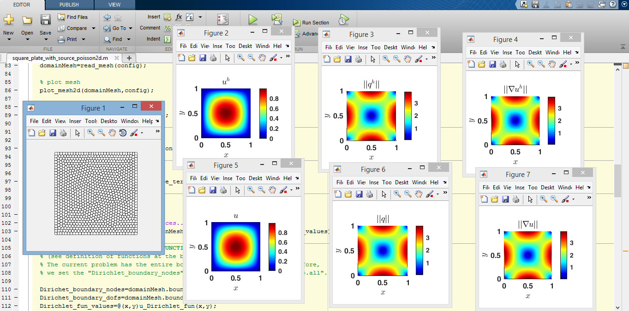Click the Go To button
The image size is (629, 311).
[115, 28]
